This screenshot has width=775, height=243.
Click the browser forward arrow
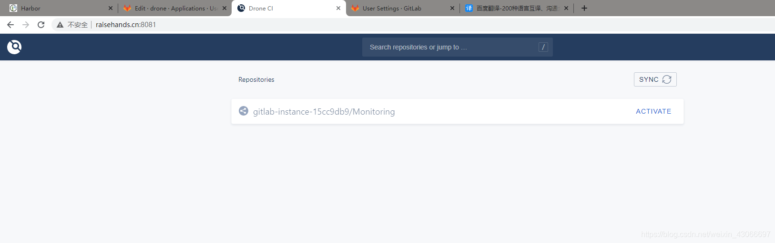tap(26, 25)
